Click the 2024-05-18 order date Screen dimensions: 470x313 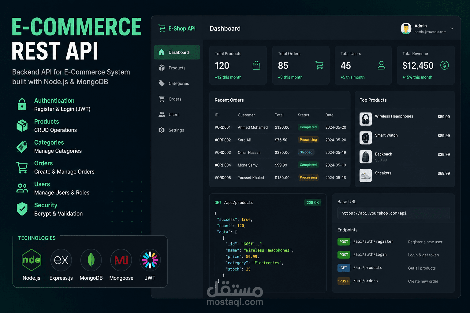(x=336, y=178)
